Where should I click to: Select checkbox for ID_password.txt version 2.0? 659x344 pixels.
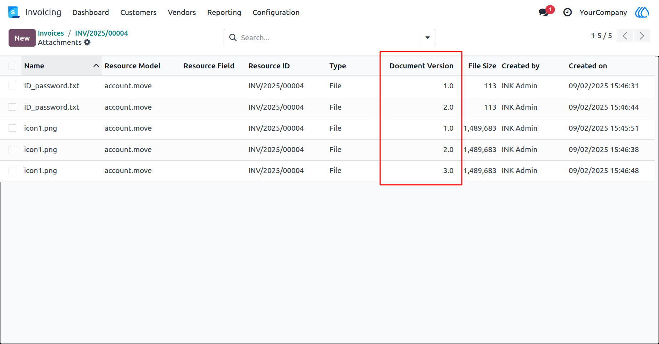point(12,107)
